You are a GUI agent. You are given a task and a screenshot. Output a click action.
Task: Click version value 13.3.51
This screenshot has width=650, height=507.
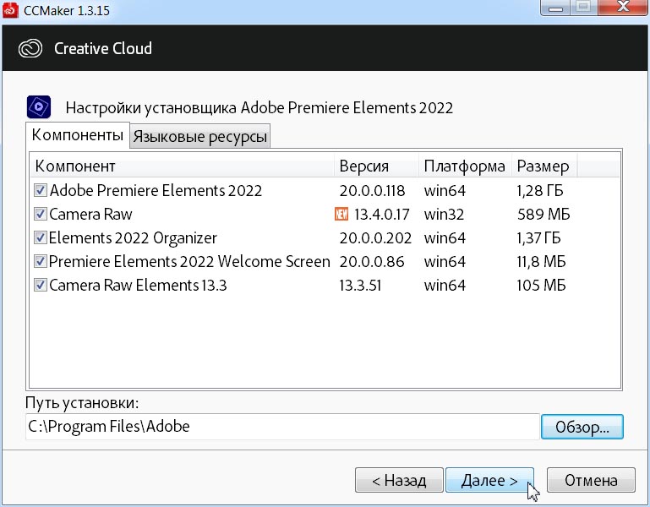pos(360,286)
